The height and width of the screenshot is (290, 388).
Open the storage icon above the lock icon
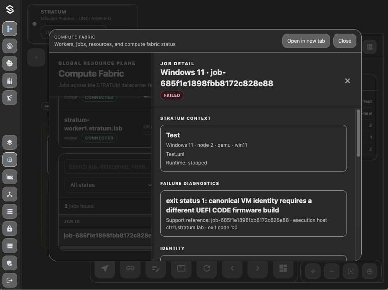point(9,211)
